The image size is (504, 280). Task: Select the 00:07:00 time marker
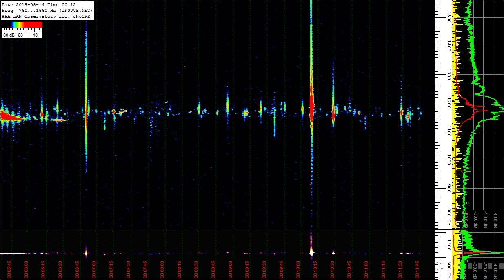[x=94, y=270]
